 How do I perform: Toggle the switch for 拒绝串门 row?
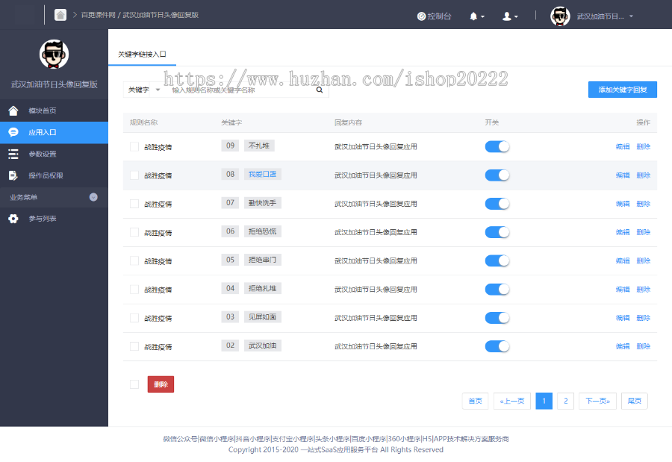point(497,260)
